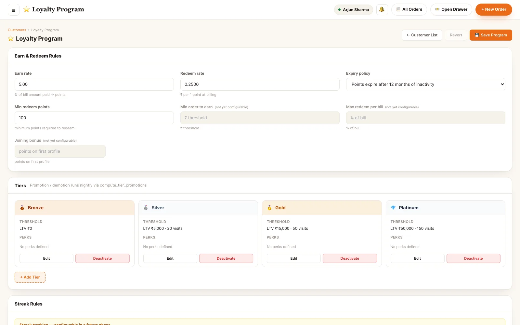Click the compute_tier_promotions note text
Screen dimensions: 520x325
[88, 185]
